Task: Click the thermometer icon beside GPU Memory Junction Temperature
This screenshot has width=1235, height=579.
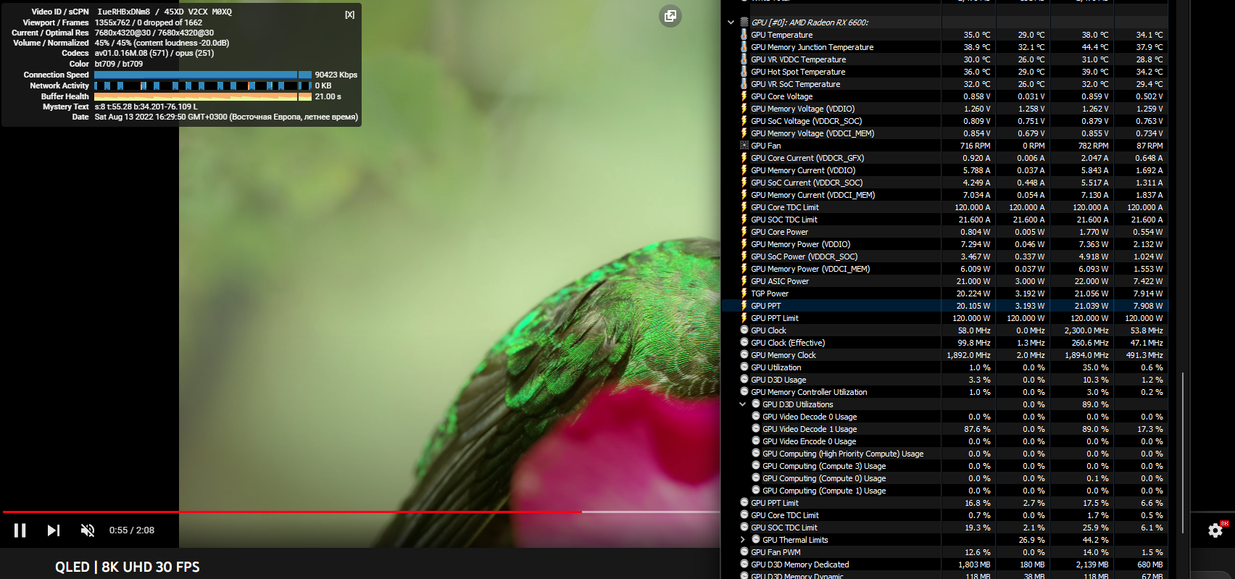Action: click(x=744, y=47)
